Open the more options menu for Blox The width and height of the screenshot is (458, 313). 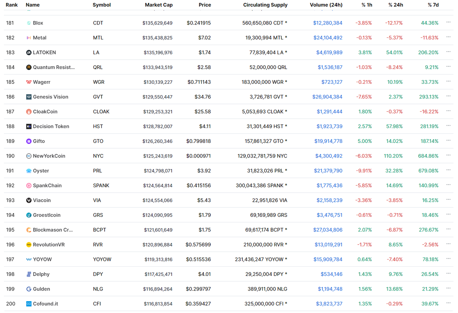click(x=448, y=22)
